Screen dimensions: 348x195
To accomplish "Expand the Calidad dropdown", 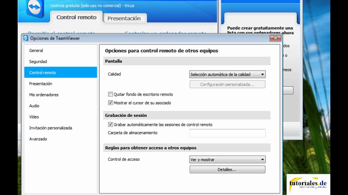I will point(227,74).
